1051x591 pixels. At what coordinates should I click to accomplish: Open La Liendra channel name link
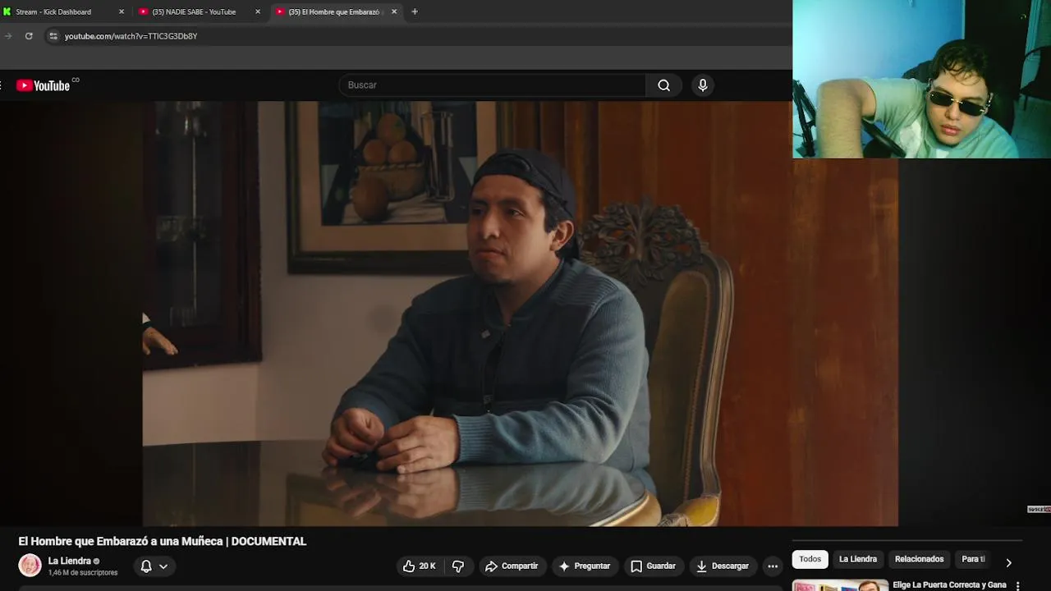coord(69,561)
